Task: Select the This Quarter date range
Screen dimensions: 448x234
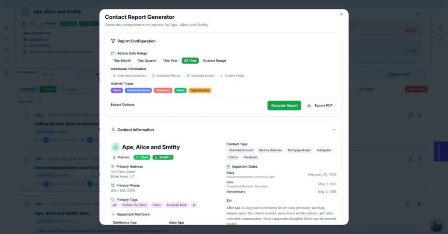Action: (147, 61)
